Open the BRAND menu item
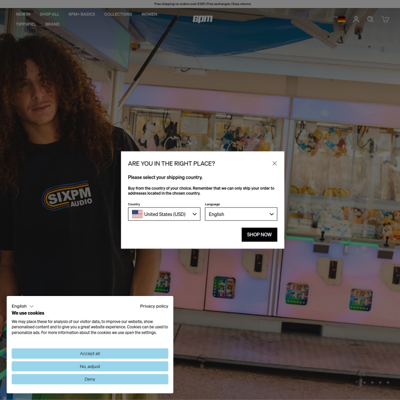Image resolution: width=400 pixels, height=400 pixels. pyautogui.click(x=52, y=24)
